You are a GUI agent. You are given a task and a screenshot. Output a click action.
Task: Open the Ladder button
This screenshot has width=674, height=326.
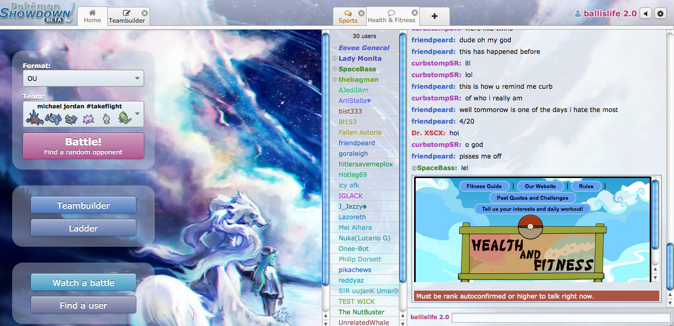click(x=83, y=228)
